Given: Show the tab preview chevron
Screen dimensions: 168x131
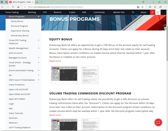Looking at the screenshot, I should click(x=41, y=2).
